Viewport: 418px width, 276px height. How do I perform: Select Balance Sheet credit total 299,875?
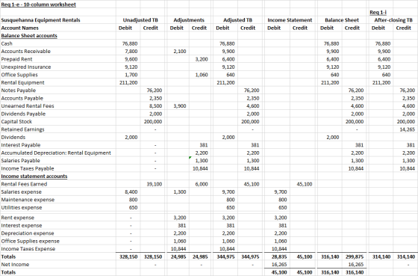click(355, 257)
